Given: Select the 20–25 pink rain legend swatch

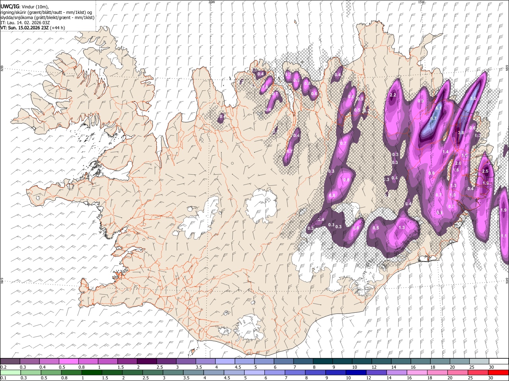Looking at the screenshot, I should pos(457,372).
